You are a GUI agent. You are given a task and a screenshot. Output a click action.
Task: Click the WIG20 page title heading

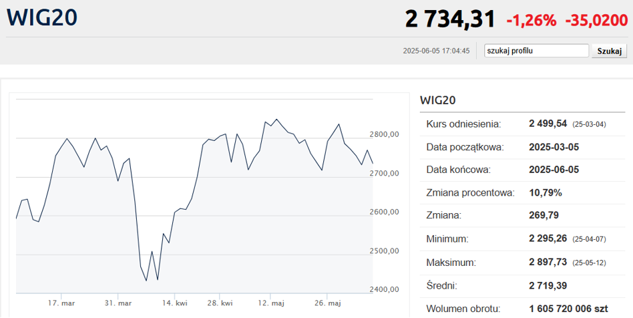point(41,18)
